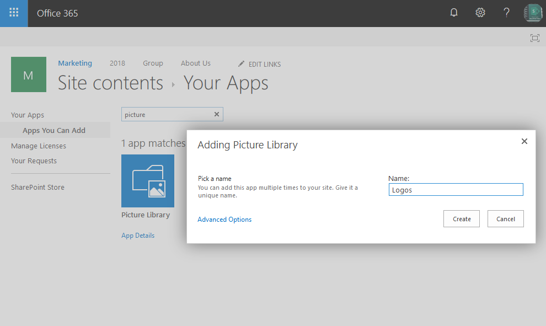Screen dimensions: 546x326
Task: Clear the picture search with the X
Action: click(216, 114)
